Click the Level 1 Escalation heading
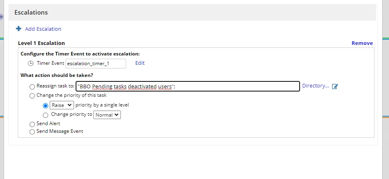Image resolution: width=389 pixels, height=179 pixels. (x=41, y=43)
